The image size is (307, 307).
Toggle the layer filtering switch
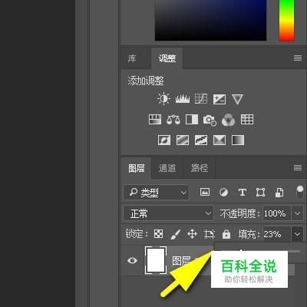[x=299, y=192]
